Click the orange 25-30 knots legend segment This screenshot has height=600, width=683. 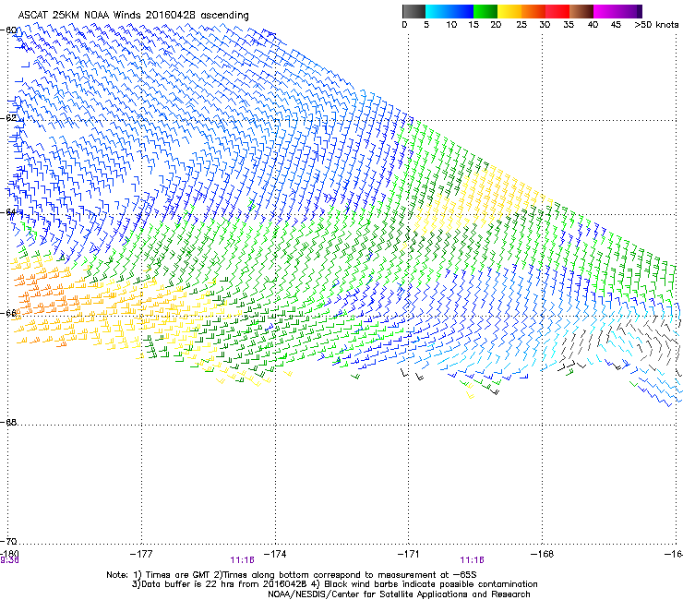pyautogui.click(x=533, y=11)
